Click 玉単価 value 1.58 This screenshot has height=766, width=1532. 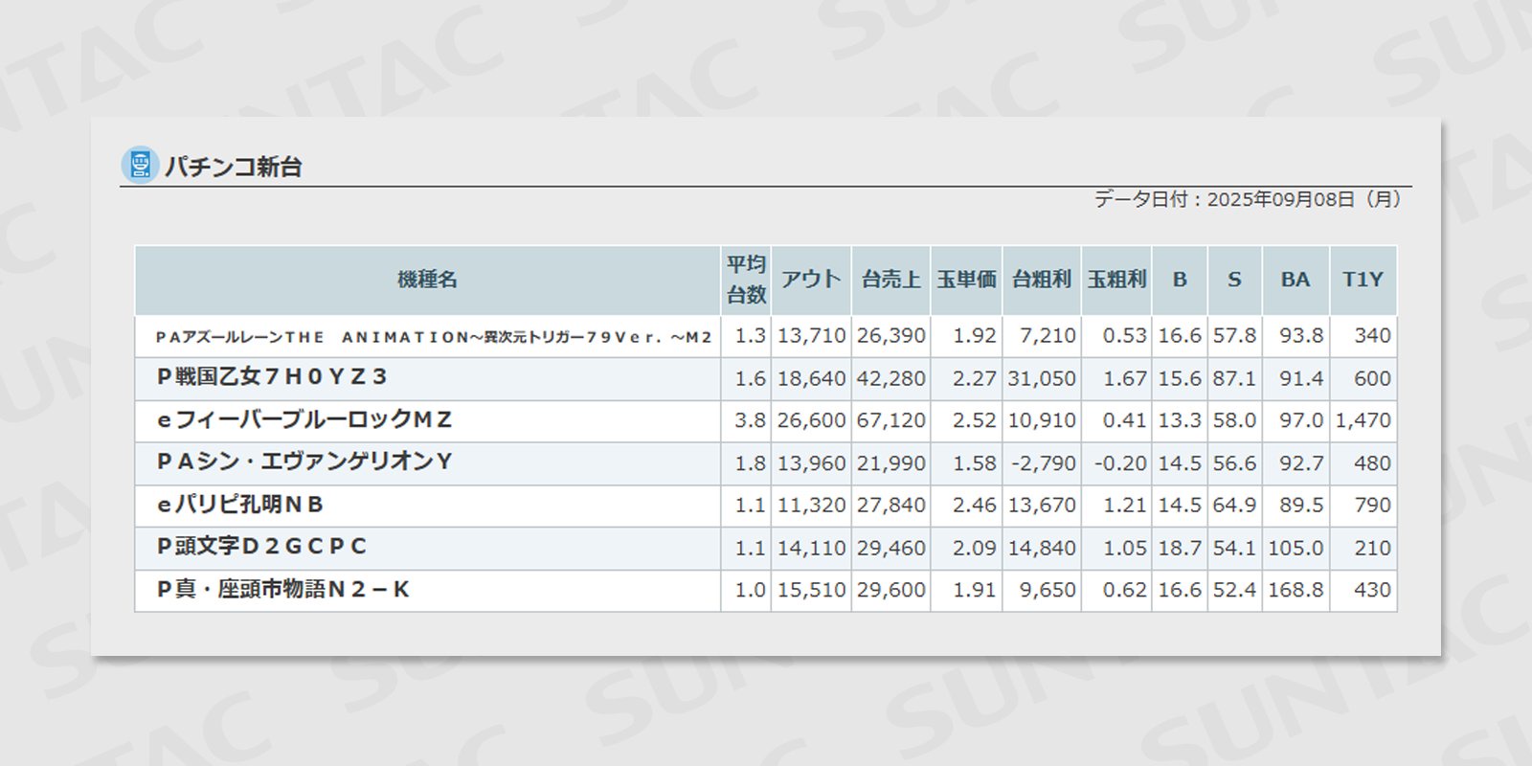tap(974, 463)
